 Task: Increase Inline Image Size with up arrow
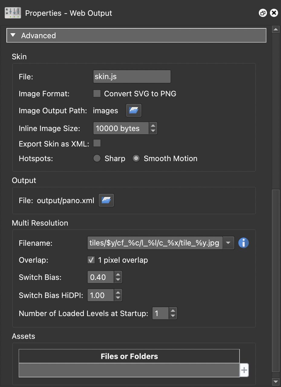(153, 125)
